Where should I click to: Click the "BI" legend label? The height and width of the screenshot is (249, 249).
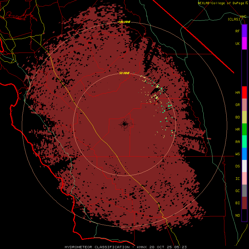click(237, 203)
